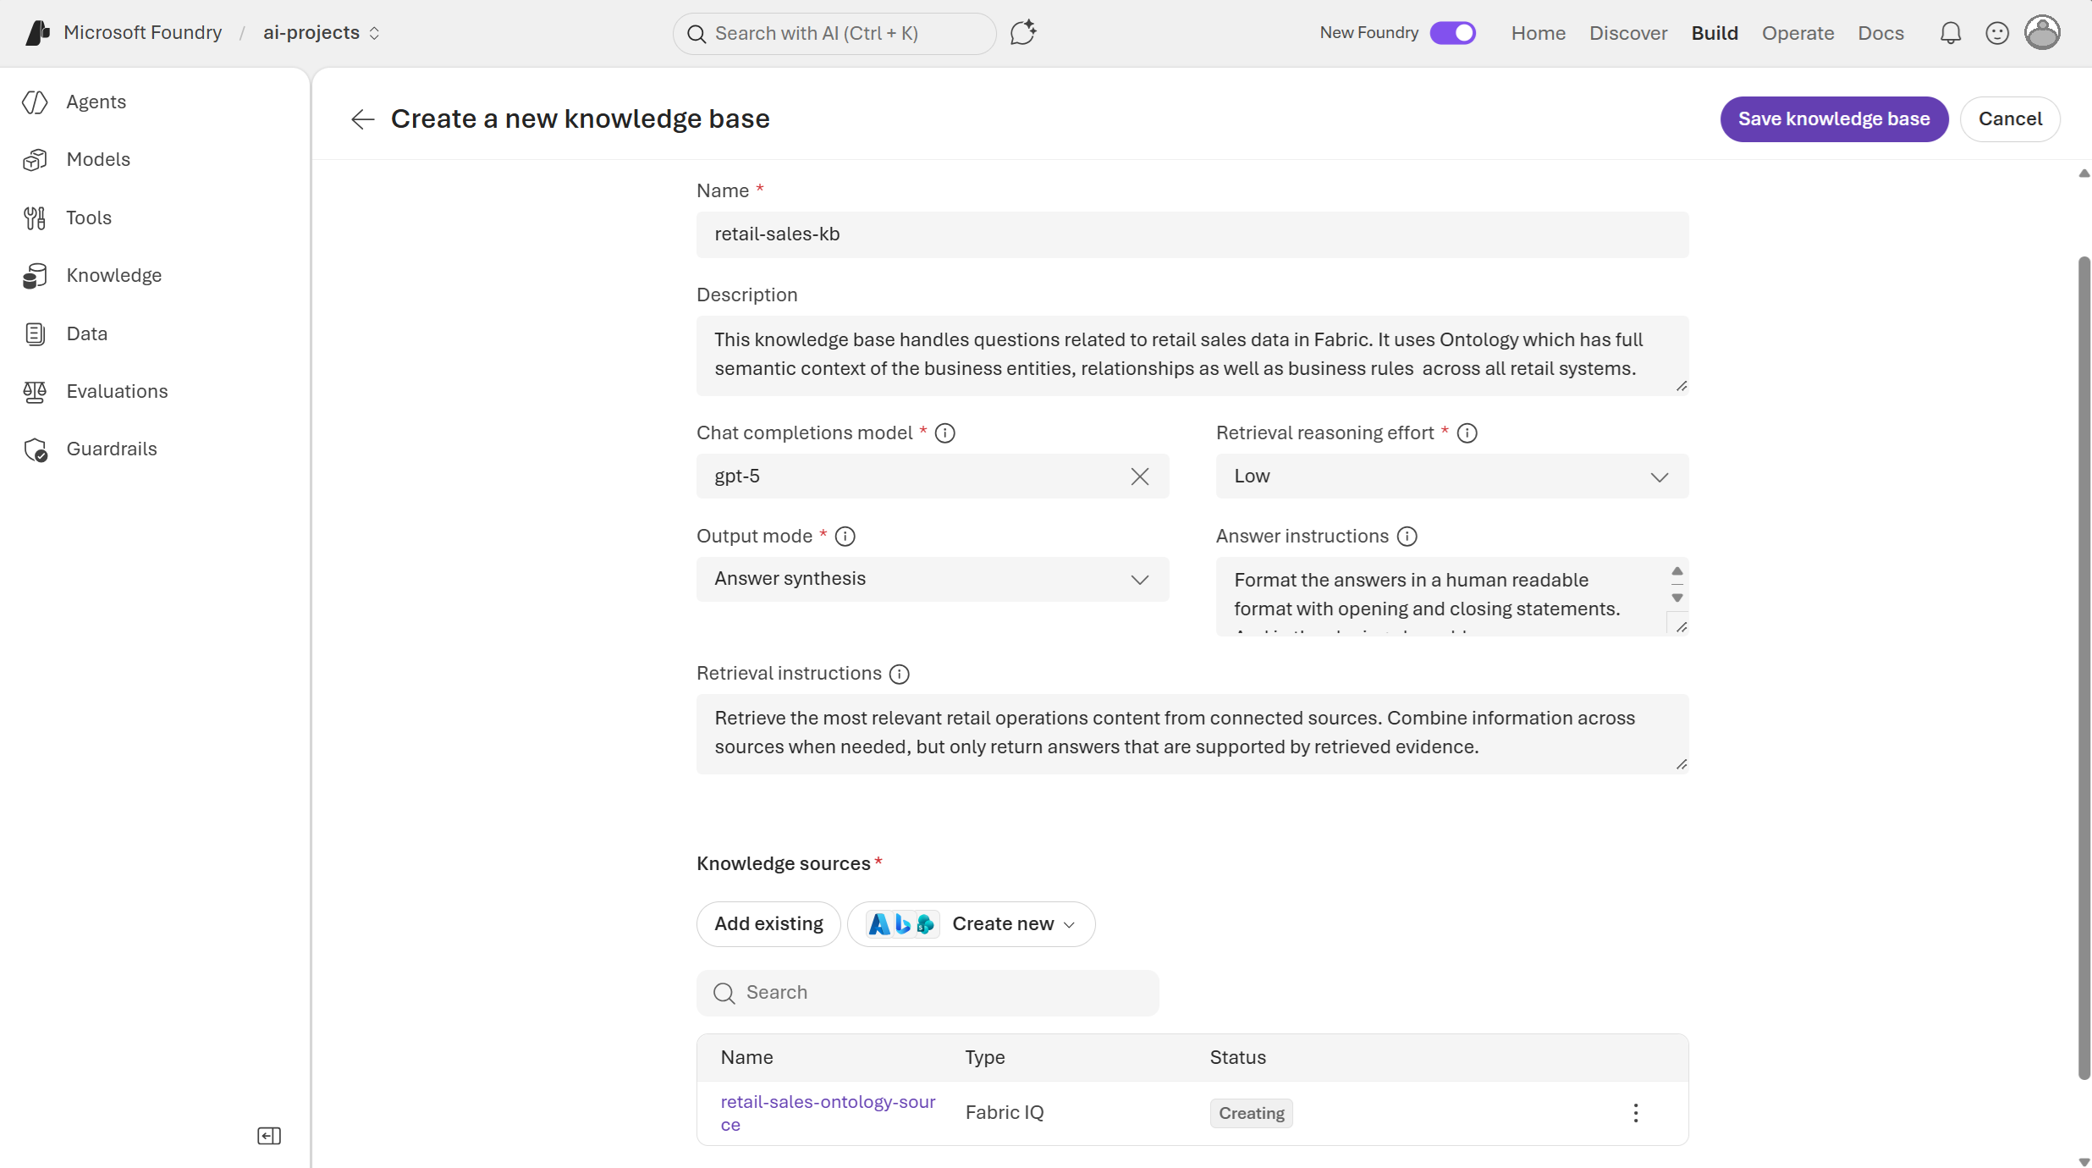Go to the Discover tab
This screenshot has width=2092, height=1168.
(1627, 33)
